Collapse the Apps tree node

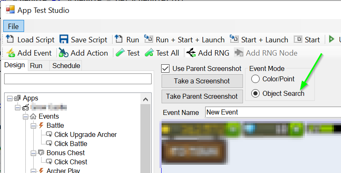pyautogui.click(x=10, y=98)
